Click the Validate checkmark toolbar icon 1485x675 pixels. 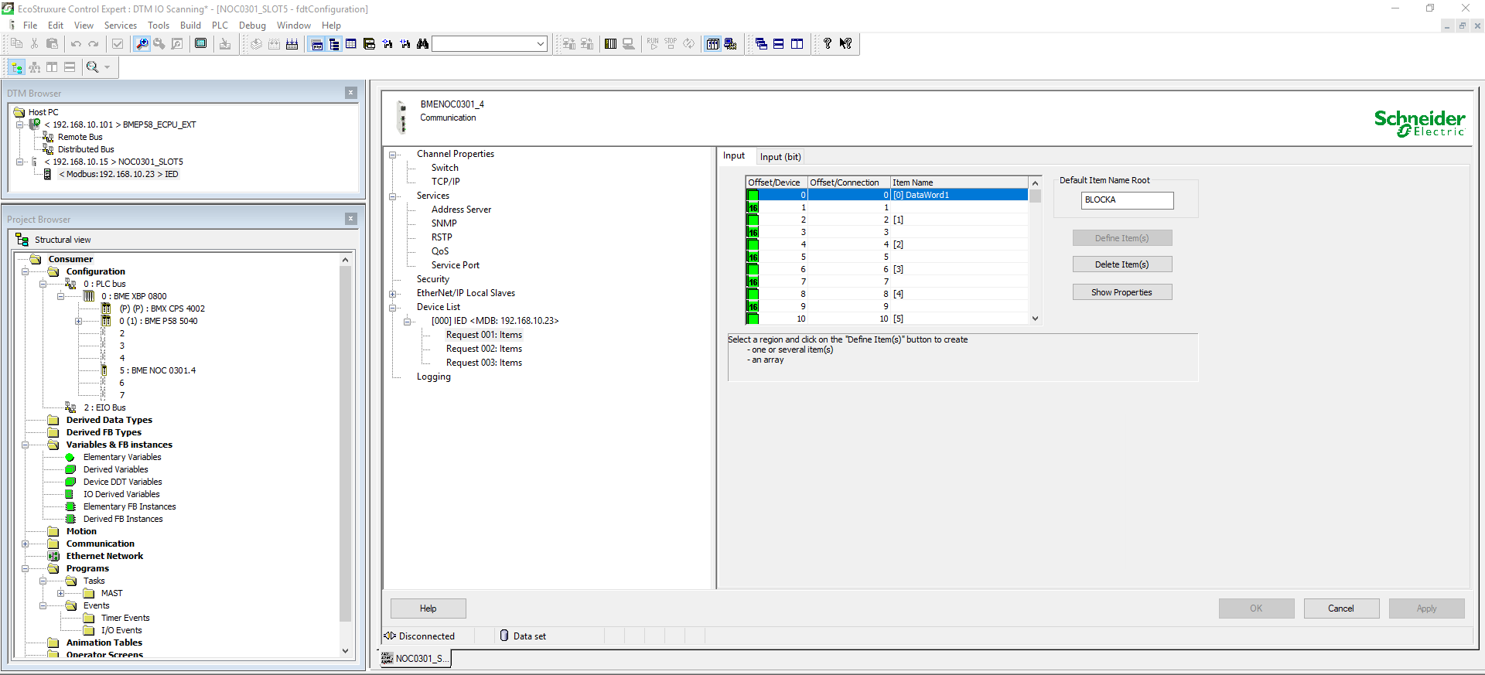(118, 44)
